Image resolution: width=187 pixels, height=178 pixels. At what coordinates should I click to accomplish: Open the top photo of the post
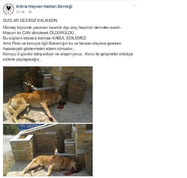[48, 95]
